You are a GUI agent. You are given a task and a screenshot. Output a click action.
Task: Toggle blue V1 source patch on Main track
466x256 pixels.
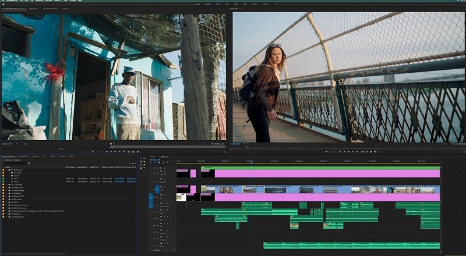(151, 197)
